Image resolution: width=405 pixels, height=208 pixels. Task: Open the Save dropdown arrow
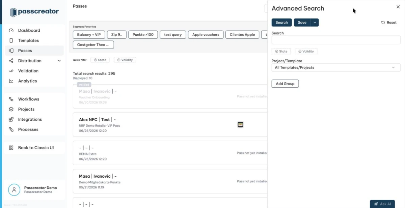[x=315, y=23]
